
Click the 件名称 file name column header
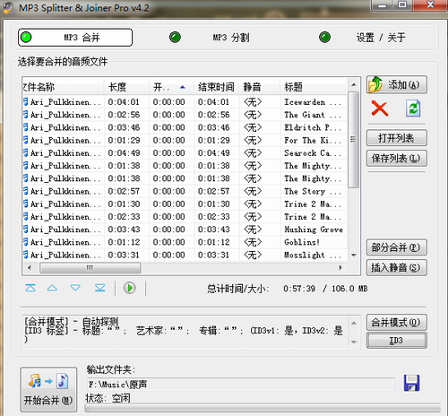click(x=63, y=87)
